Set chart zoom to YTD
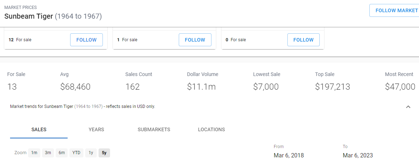 [x=76, y=153]
